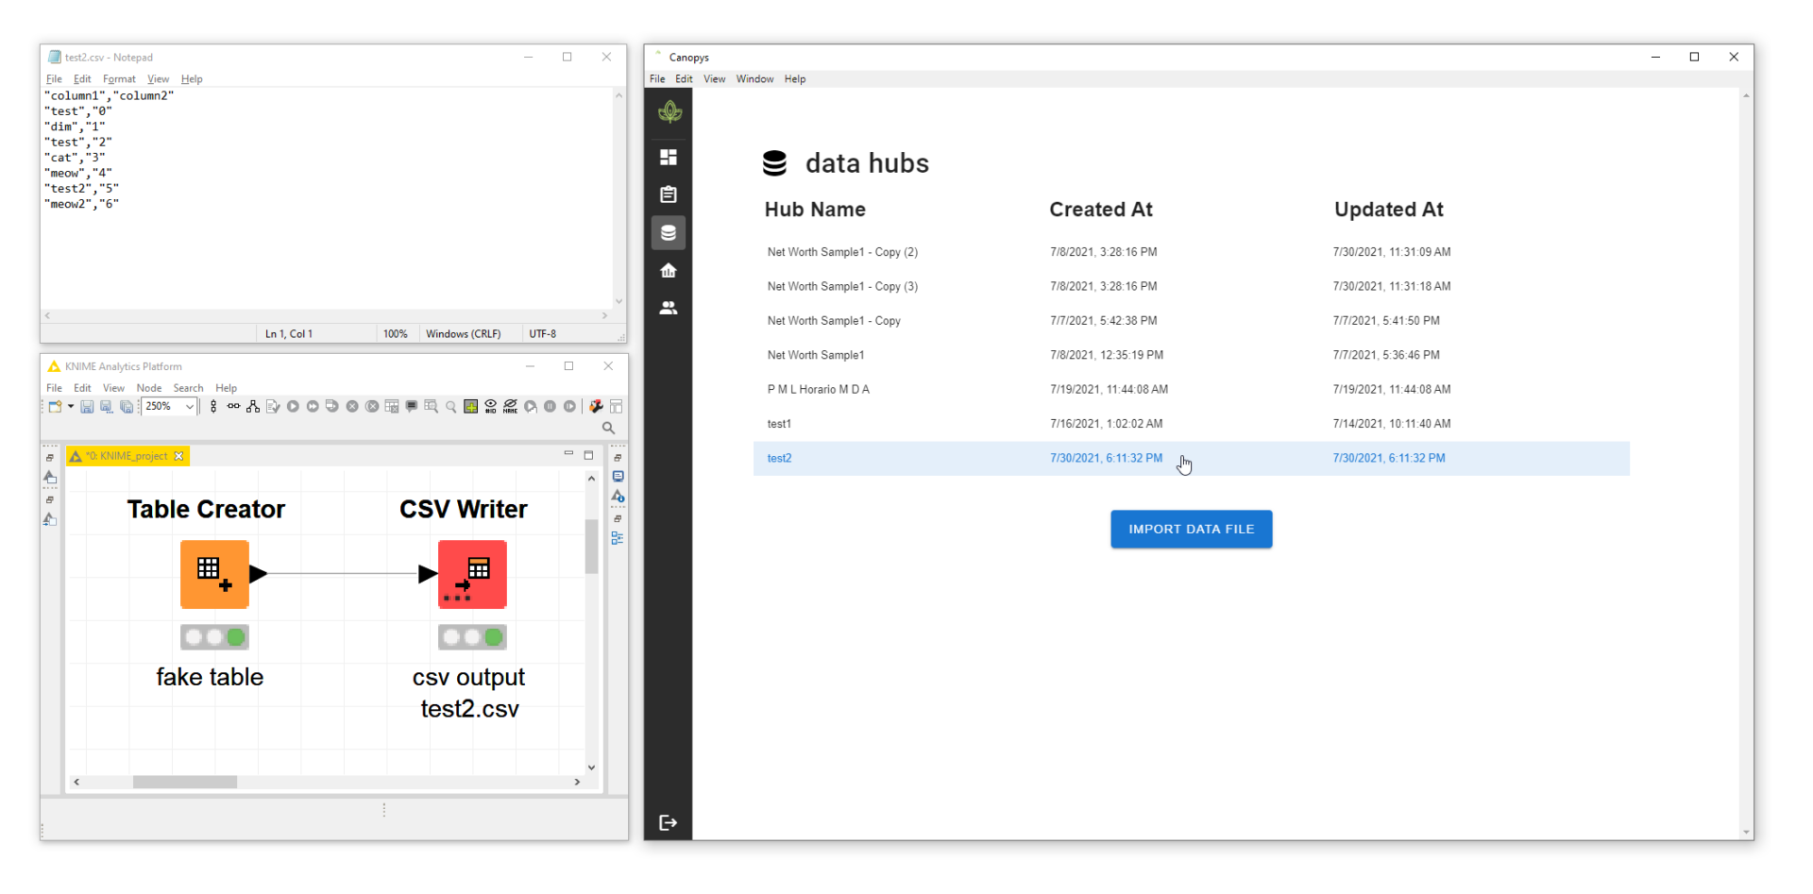Click the open output table view icon
The image size is (1813, 894).
432,407
